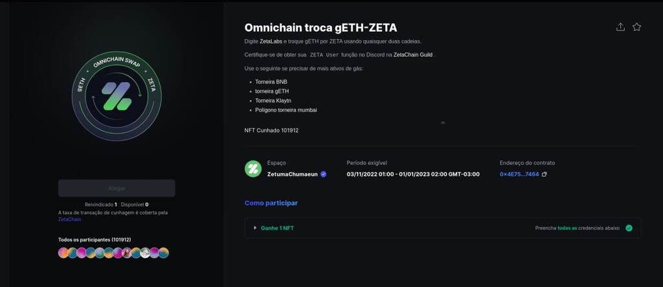
Task: Click the green completed checkmark on credentials row
Action: click(629, 228)
